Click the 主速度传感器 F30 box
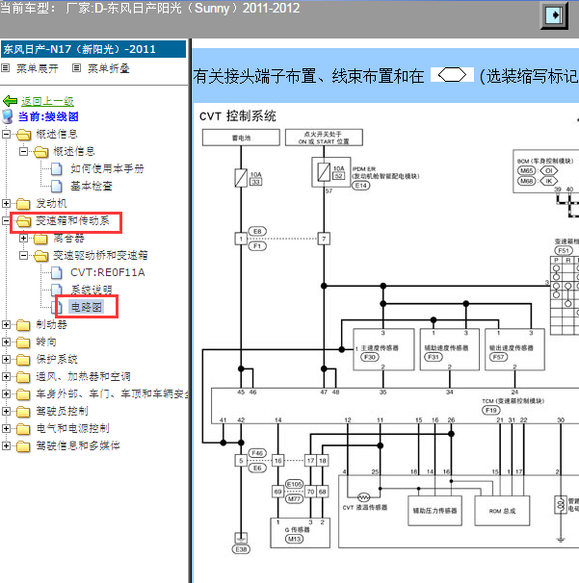This screenshot has height=583, width=579. [x=383, y=349]
